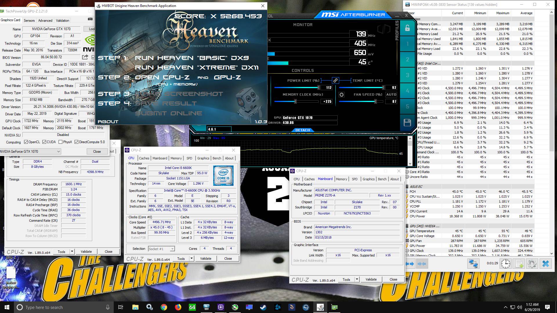Toggle OpenCL checkbox in GPU-Z
Image resolution: width=557 pixels, height=313 pixels.
(x=26, y=142)
